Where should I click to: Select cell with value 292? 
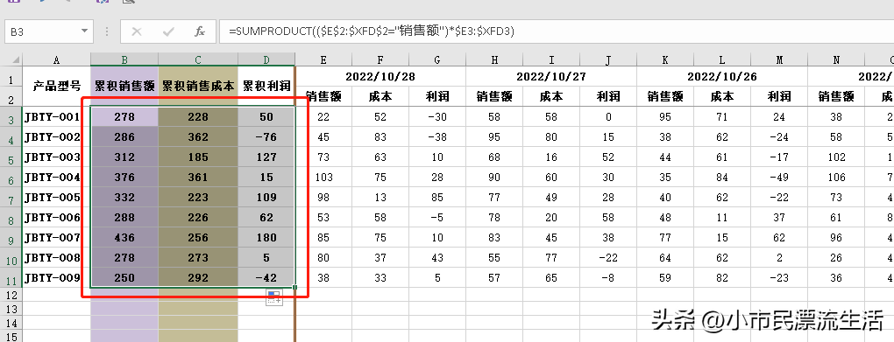click(198, 278)
